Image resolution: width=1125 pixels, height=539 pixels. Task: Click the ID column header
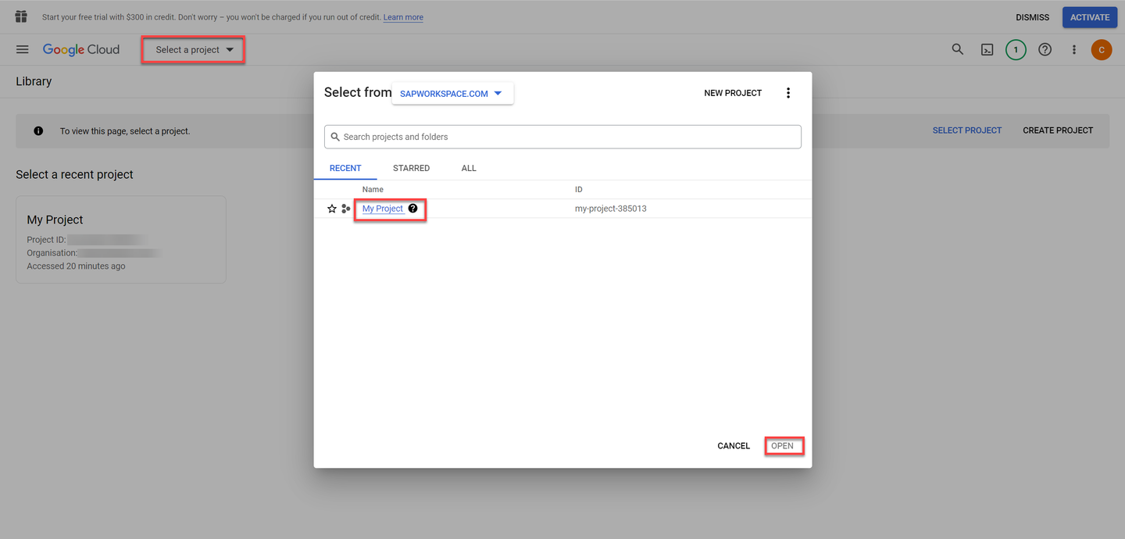(578, 189)
